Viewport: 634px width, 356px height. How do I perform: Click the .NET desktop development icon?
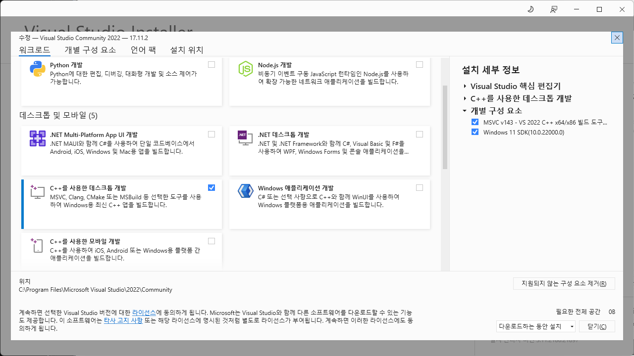[246, 138]
